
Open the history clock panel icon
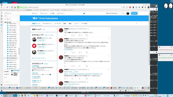point(1,22)
